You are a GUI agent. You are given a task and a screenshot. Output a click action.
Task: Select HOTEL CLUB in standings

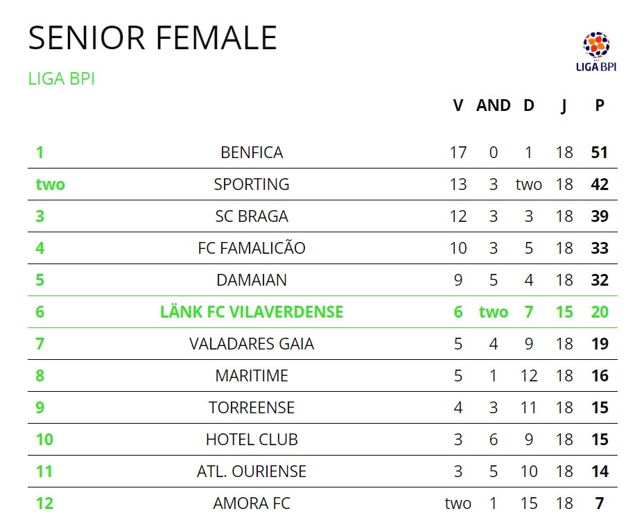click(252, 440)
